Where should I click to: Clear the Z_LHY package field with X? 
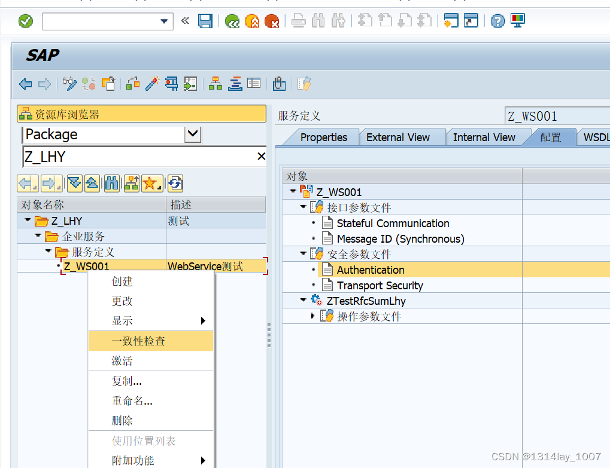point(262,157)
